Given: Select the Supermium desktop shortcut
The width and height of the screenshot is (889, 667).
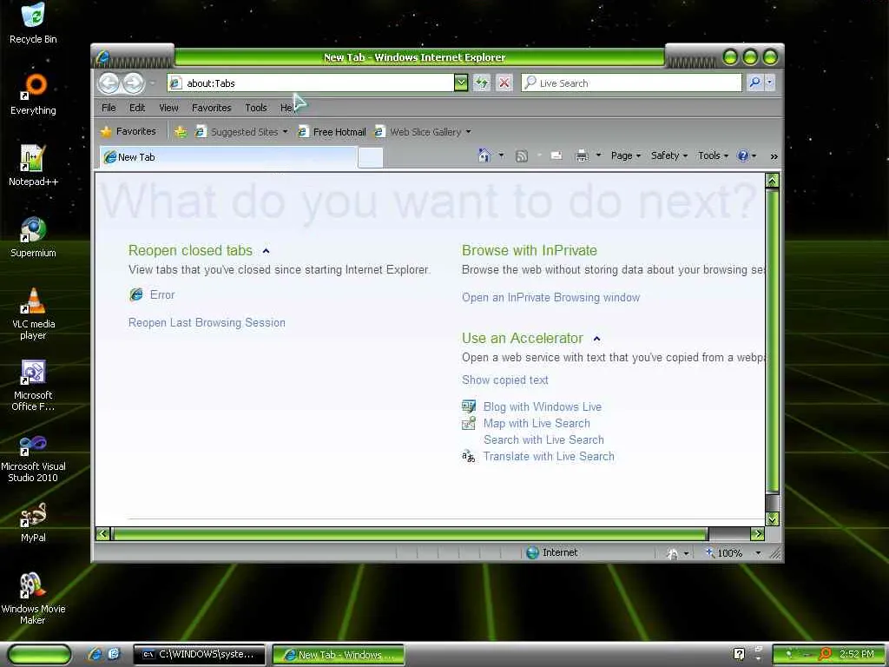Looking at the screenshot, I should (x=34, y=236).
